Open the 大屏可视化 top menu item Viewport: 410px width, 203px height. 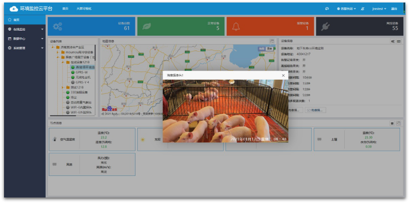pyautogui.click(x=84, y=9)
